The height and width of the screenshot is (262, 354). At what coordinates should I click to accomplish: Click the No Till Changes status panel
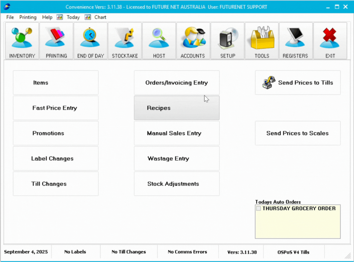click(x=129, y=252)
